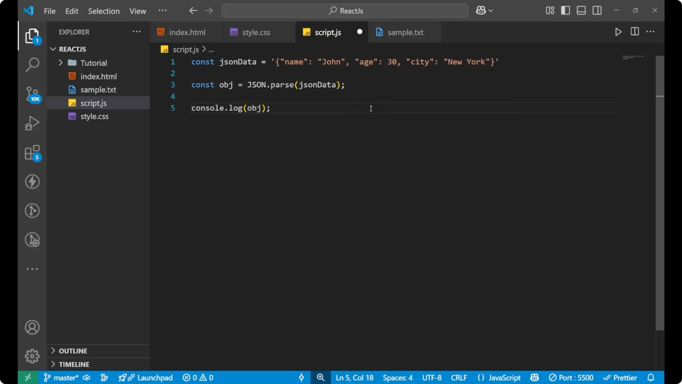Open the Manage settings gear
Image resolution: width=682 pixels, height=384 pixels.
[32, 356]
